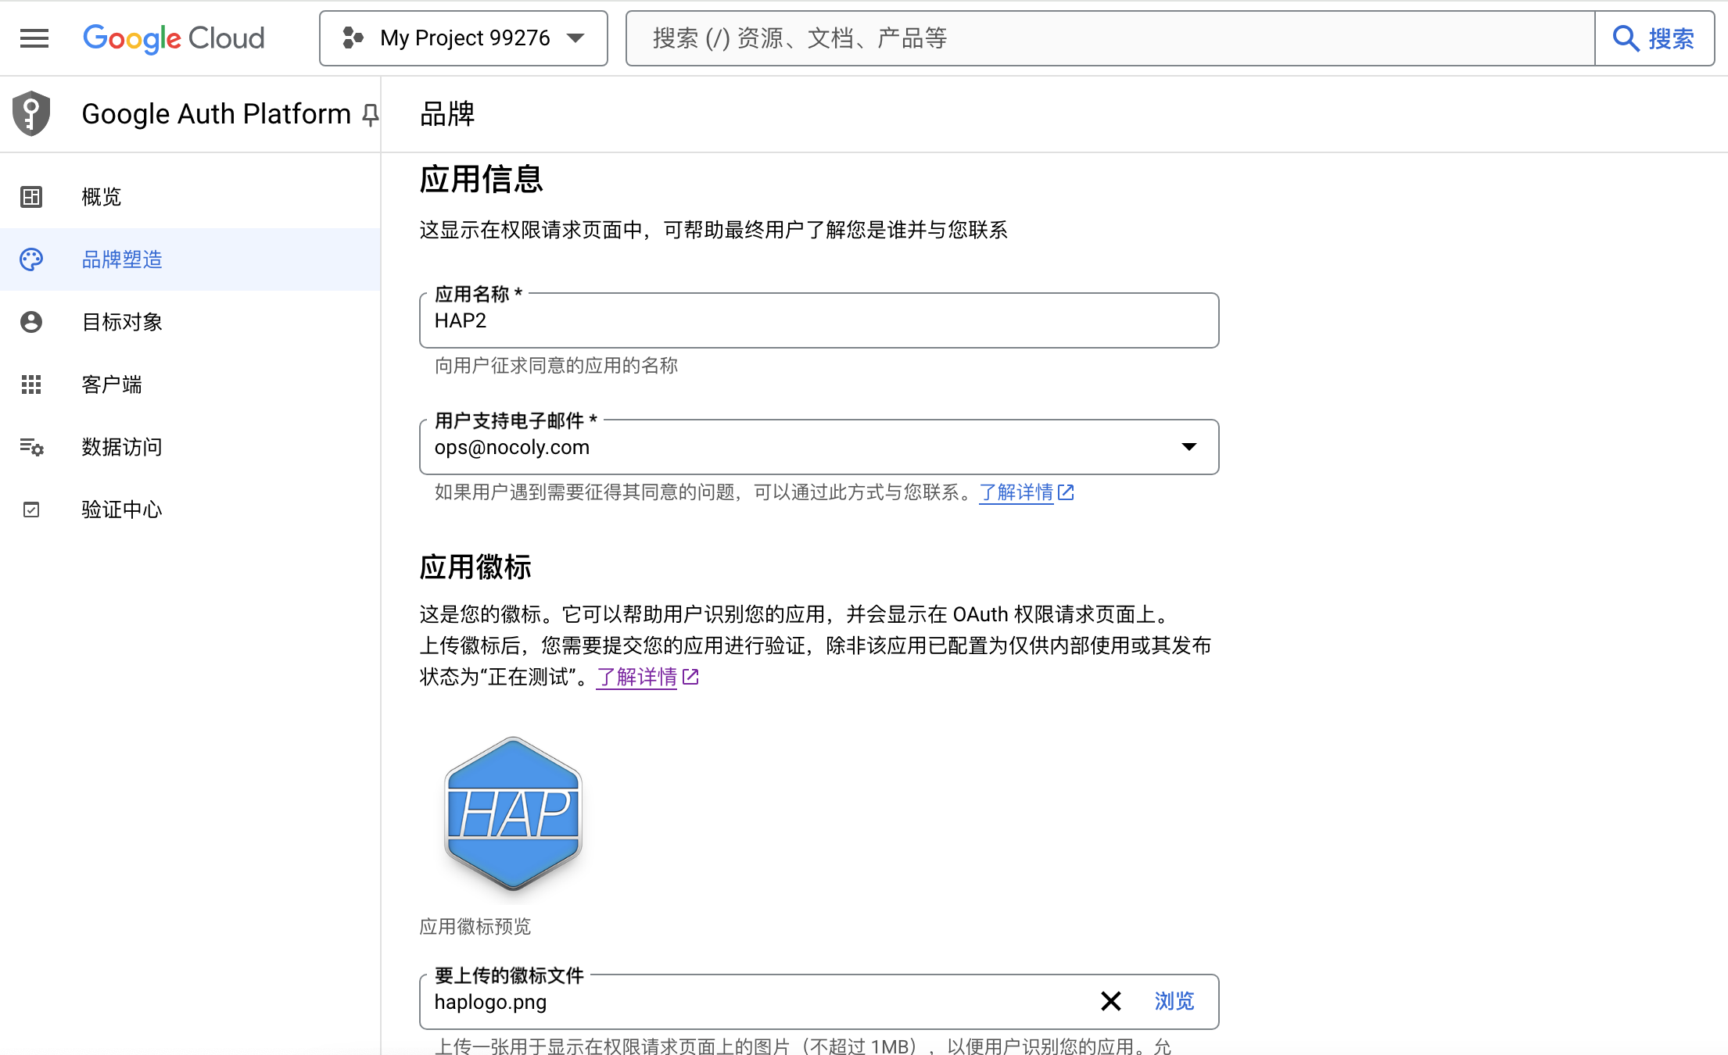Viewport: 1728px width, 1055px height.
Task: Click the 应用名称 field containing HAP2
Action: click(x=819, y=320)
